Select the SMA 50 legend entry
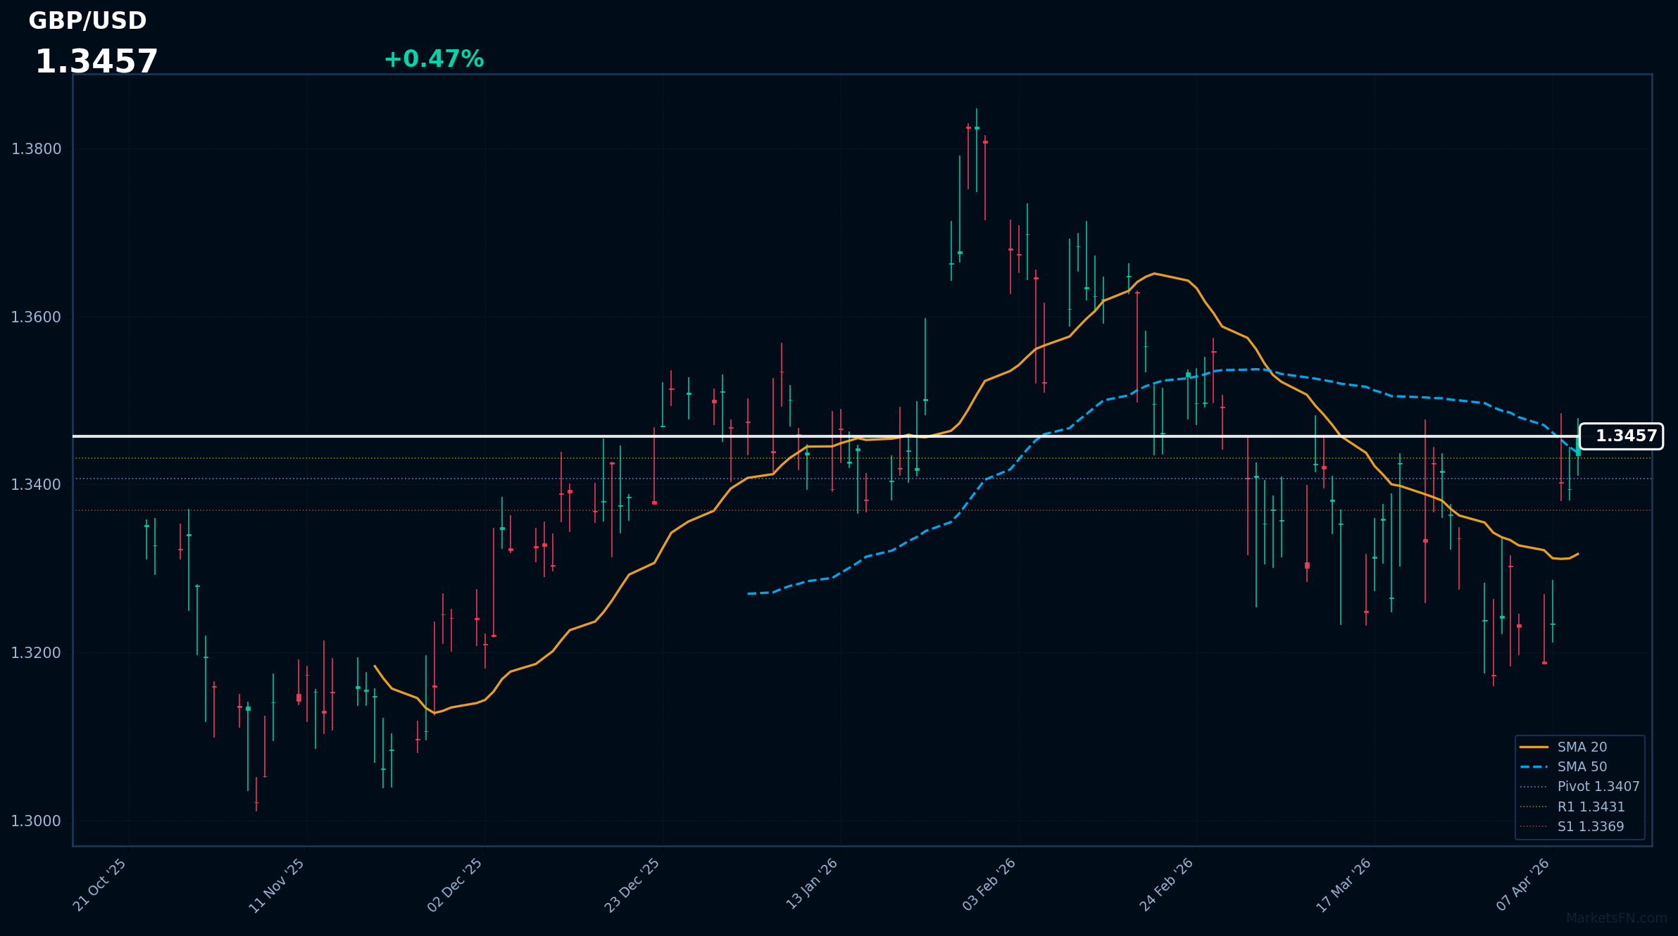This screenshot has height=936, width=1678. tap(1563, 767)
